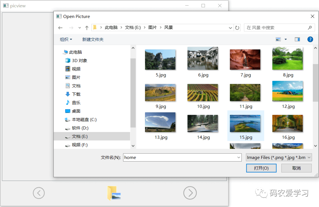Open the picture folder icon in picview
The height and width of the screenshot is (207, 319).
114,193
